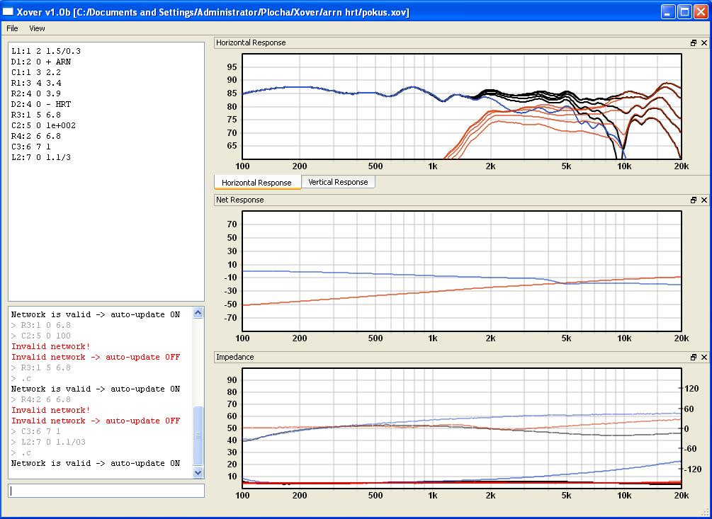Float the Net Response panel
712x519 pixels.
tap(694, 200)
